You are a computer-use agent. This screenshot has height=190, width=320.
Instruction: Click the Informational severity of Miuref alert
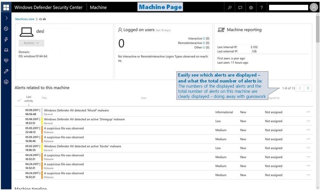(x=224, y=112)
